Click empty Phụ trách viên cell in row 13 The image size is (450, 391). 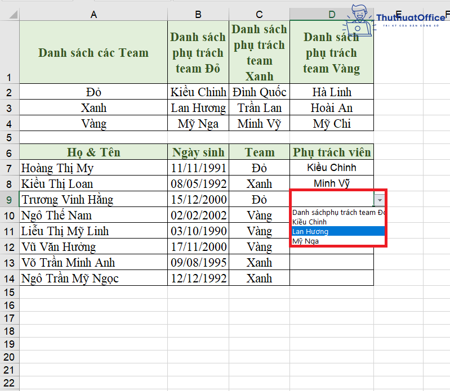pos(332,262)
